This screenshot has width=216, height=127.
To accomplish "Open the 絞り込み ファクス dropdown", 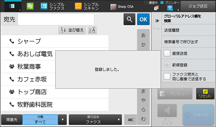I will click(x=95, y=120).
